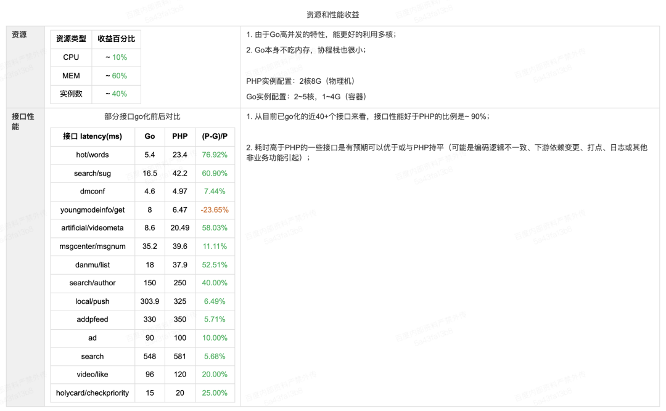Click the PHP column header
Image resolution: width=666 pixels, height=411 pixels.
point(179,136)
